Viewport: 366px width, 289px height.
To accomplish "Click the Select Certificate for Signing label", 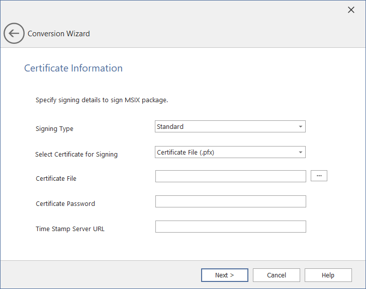I will pos(76,155).
